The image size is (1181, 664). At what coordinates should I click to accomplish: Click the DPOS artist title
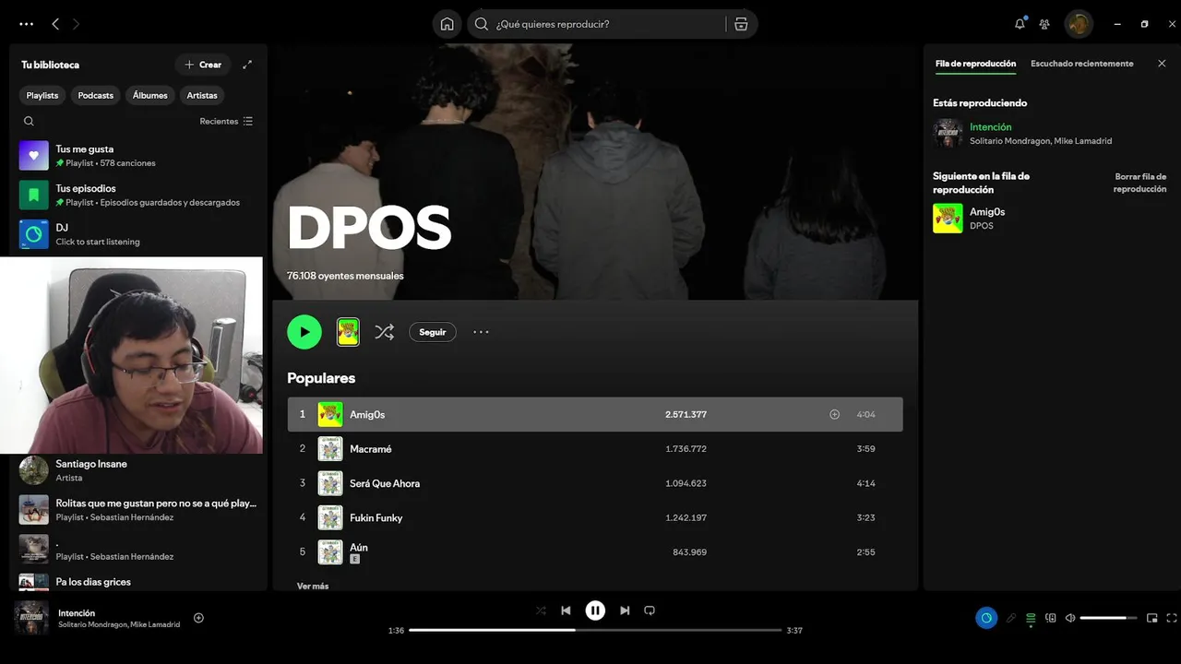click(369, 228)
